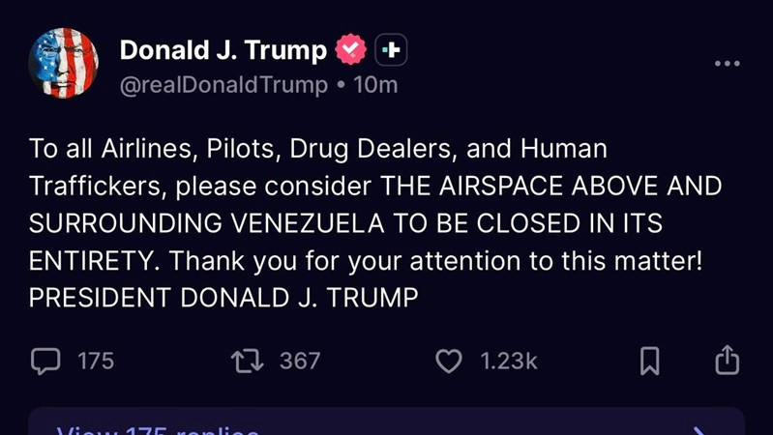Click the "PRESIDENT DONALD J. TRUMP" signature line
This screenshot has height=435, width=773.
tap(223, 299)
